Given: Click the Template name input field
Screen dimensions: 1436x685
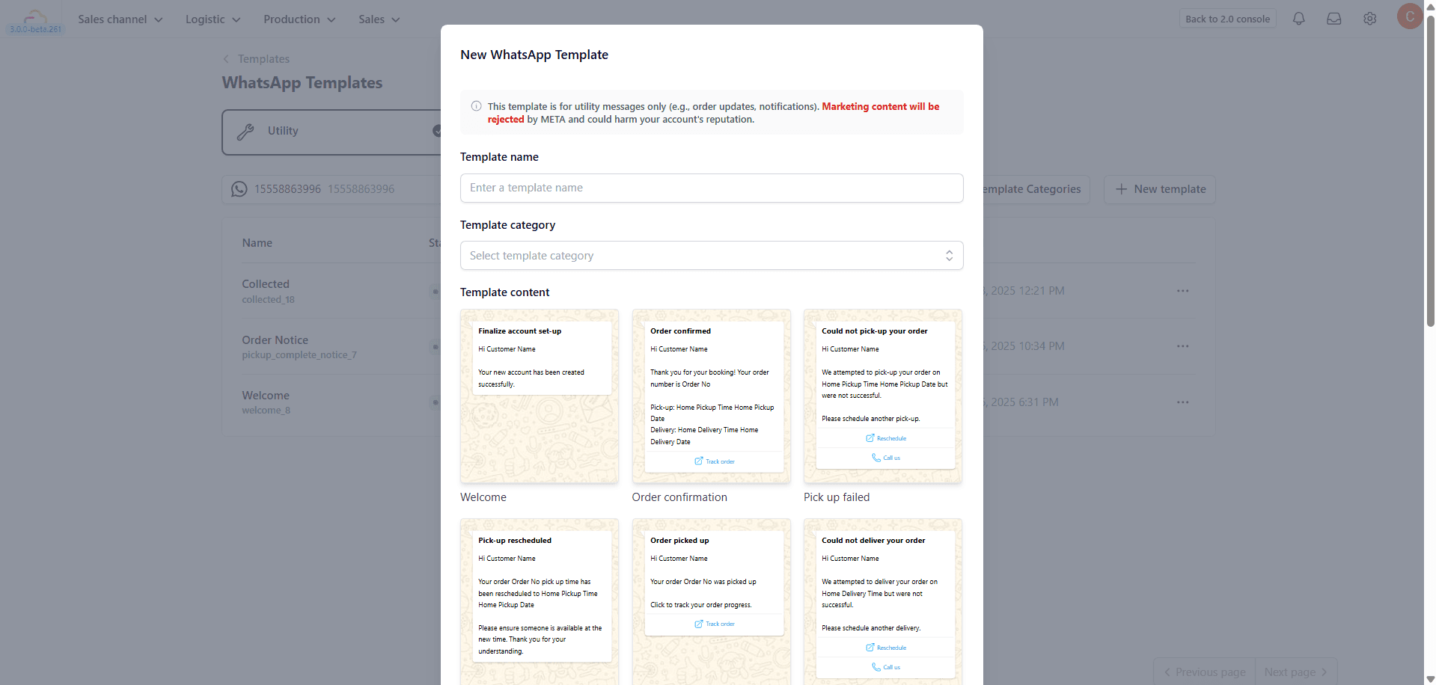Looking at the screenshot, I should coord(711,188).
